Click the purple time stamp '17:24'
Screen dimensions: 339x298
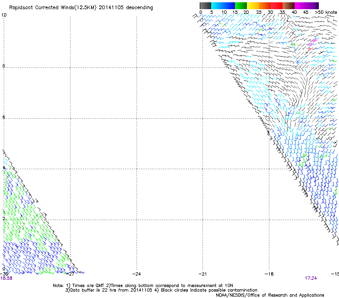(x=311, y=278)
